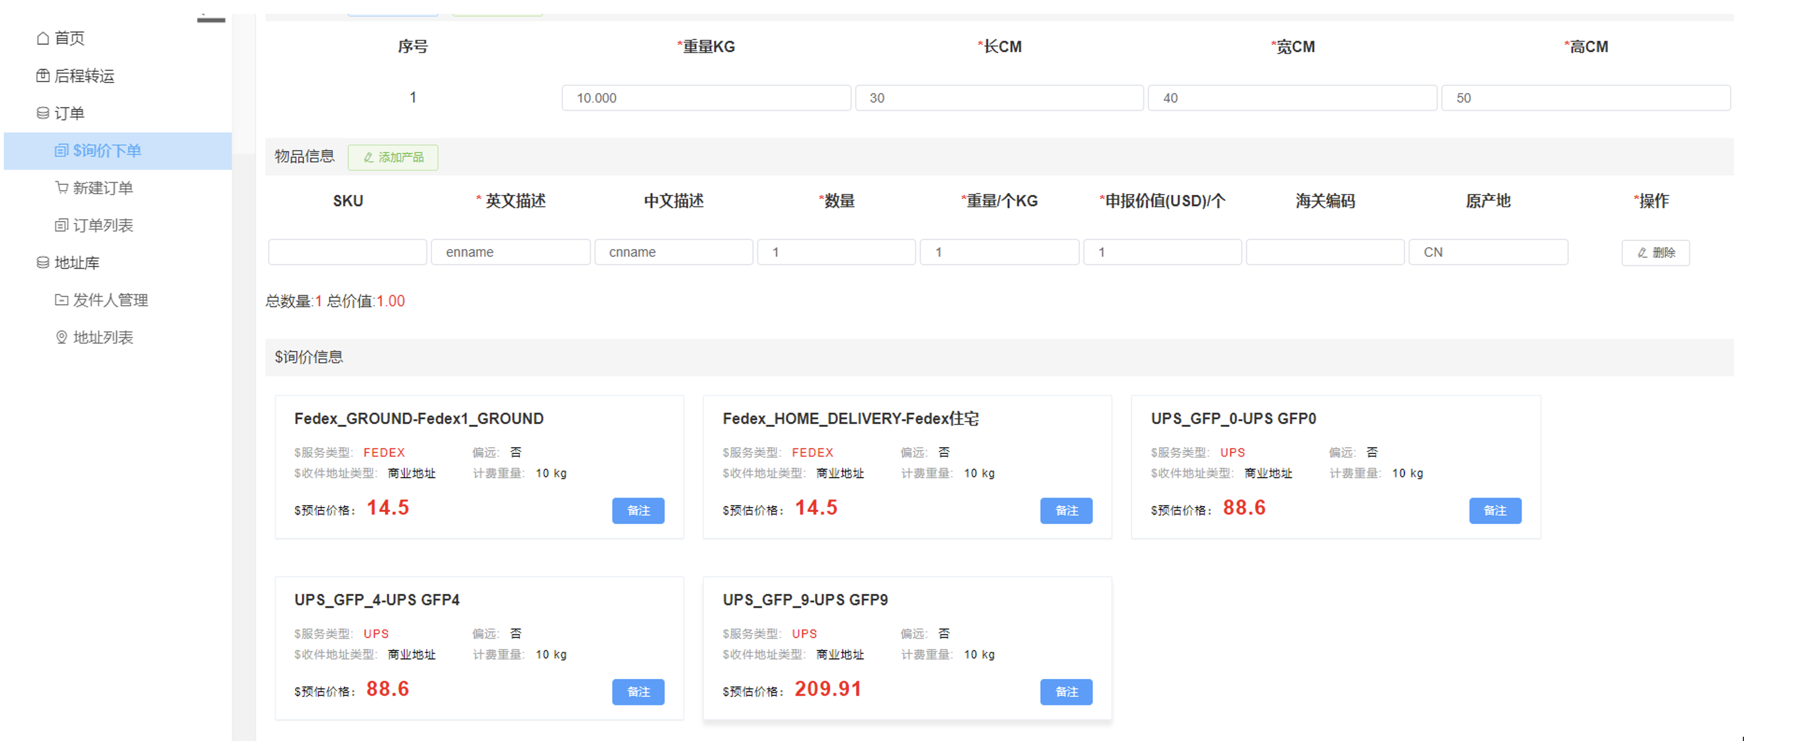Select the Fedex_HOME_DELIVERY-Fedex住宅 card title
This screenshot has width=1817, height=741.
pyautogui.click(x=850, y=419)
